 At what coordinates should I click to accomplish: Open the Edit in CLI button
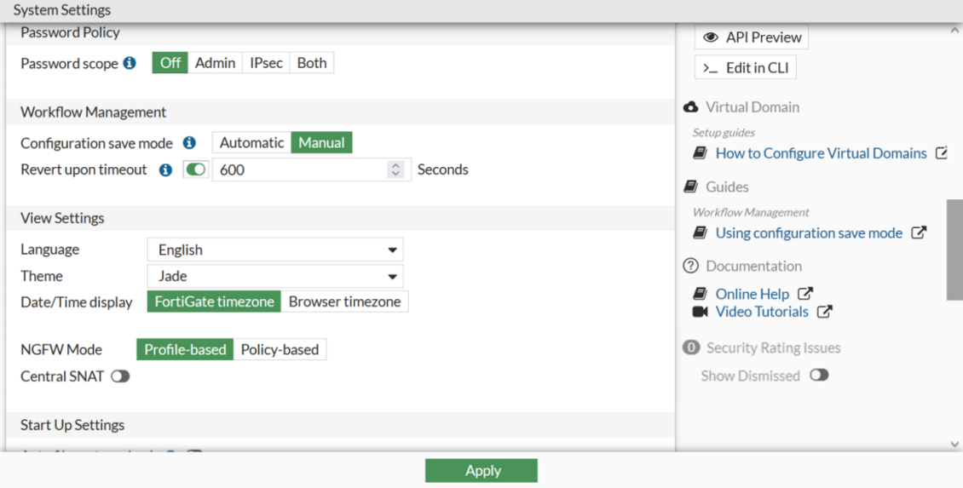[x=746, y=67]
